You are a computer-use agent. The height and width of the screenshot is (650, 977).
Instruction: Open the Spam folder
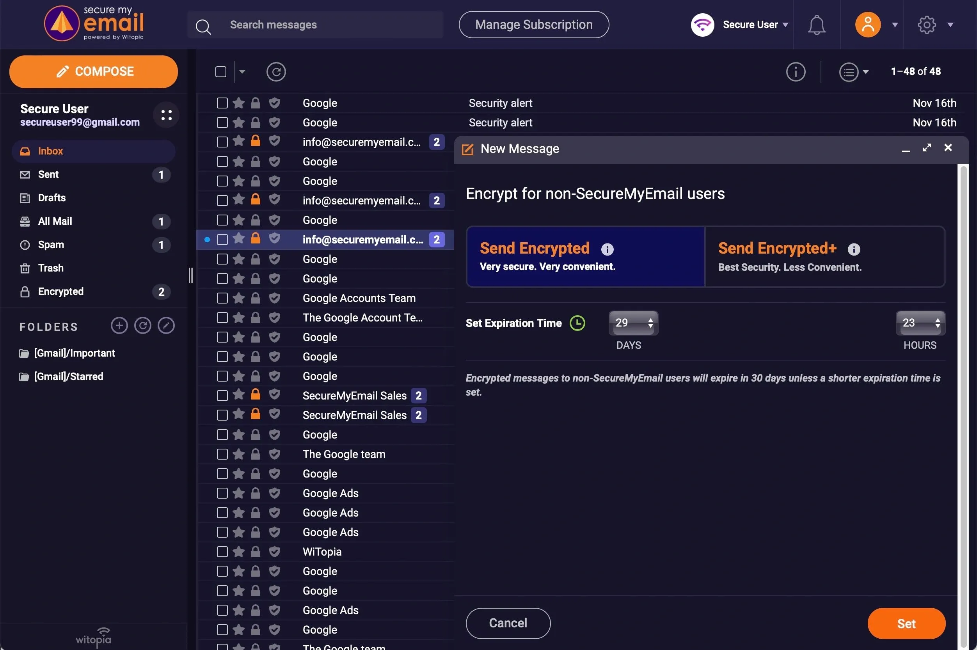[52, 245]
